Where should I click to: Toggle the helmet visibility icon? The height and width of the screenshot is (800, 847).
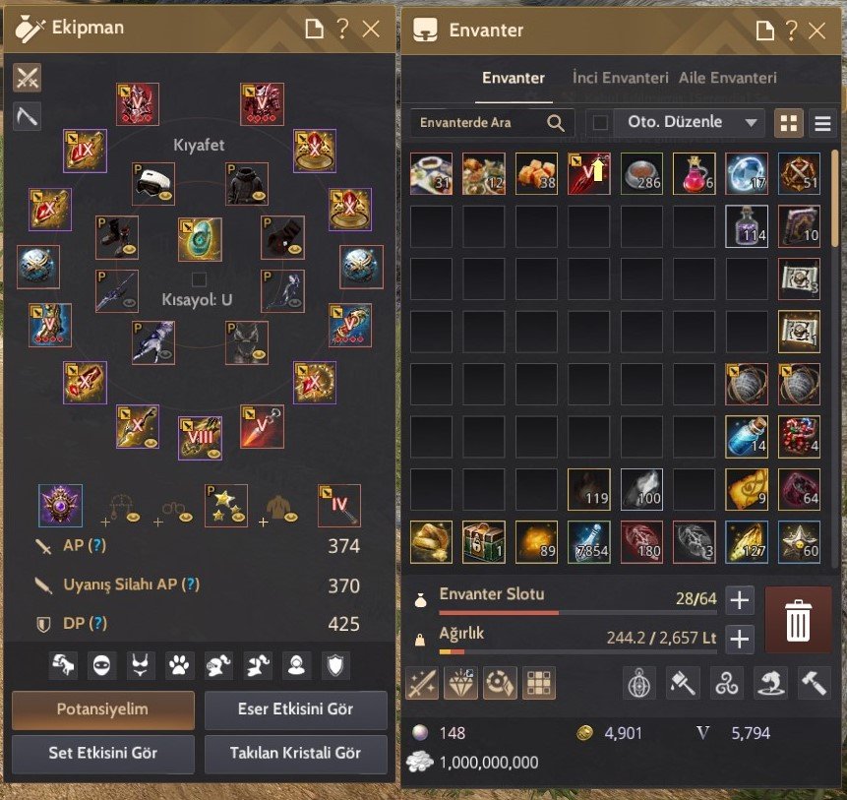pyautogui.click(x=217, y=665)
